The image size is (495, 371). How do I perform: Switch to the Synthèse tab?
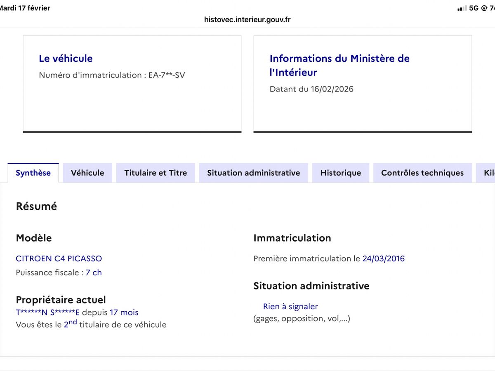(x=33, y=173)
